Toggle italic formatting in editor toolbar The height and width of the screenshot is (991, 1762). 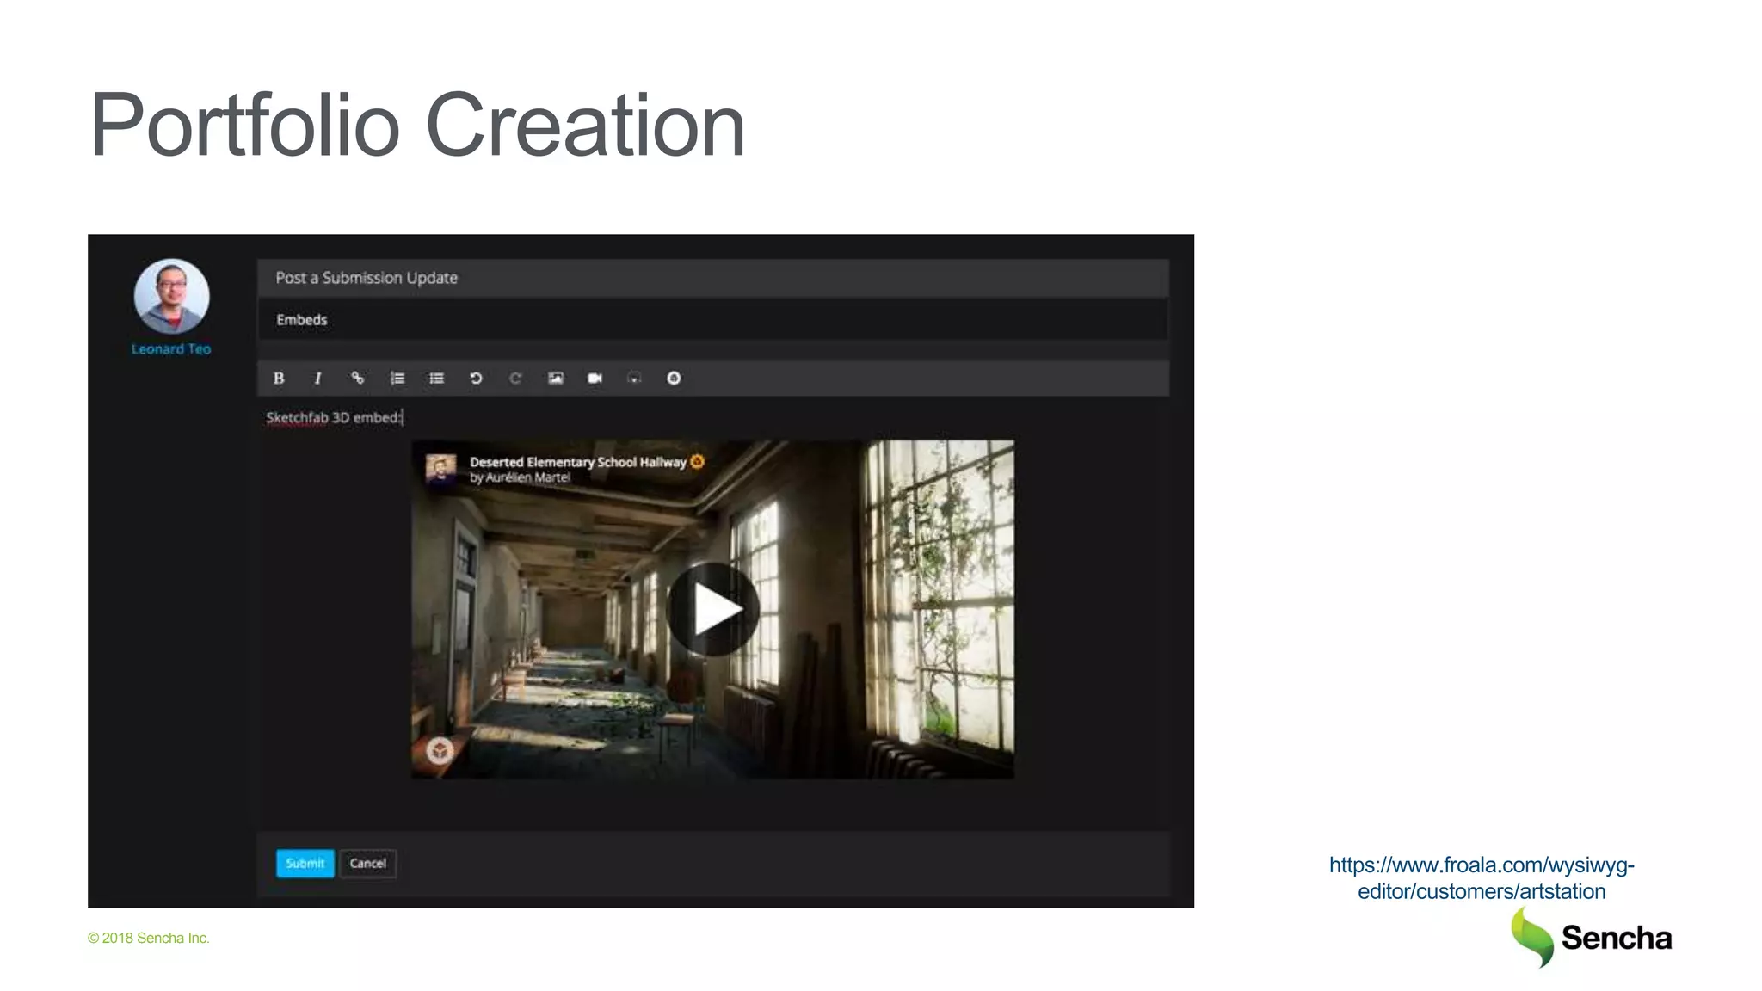tap(317, 378)
